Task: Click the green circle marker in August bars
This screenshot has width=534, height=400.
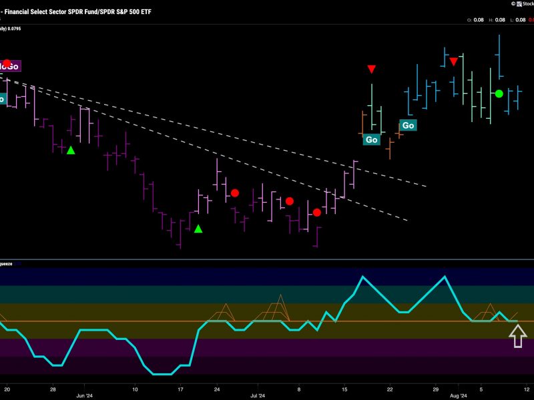Action: [499, 93]
